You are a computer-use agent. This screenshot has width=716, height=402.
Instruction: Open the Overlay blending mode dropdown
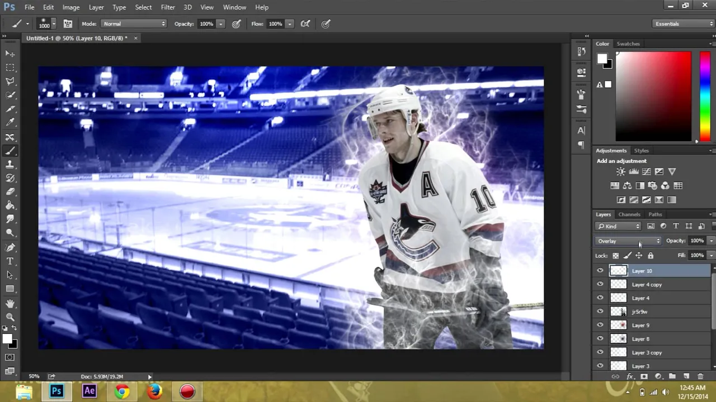coord(629,241)
